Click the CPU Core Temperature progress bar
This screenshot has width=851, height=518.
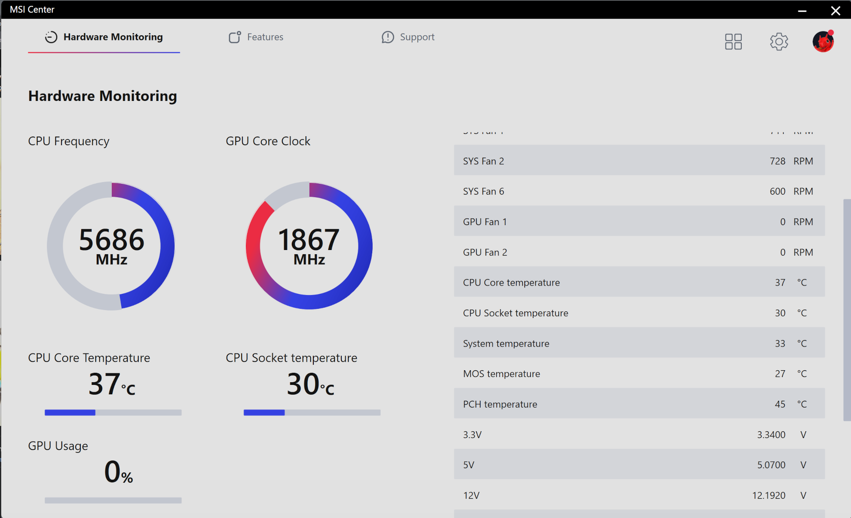113,412
